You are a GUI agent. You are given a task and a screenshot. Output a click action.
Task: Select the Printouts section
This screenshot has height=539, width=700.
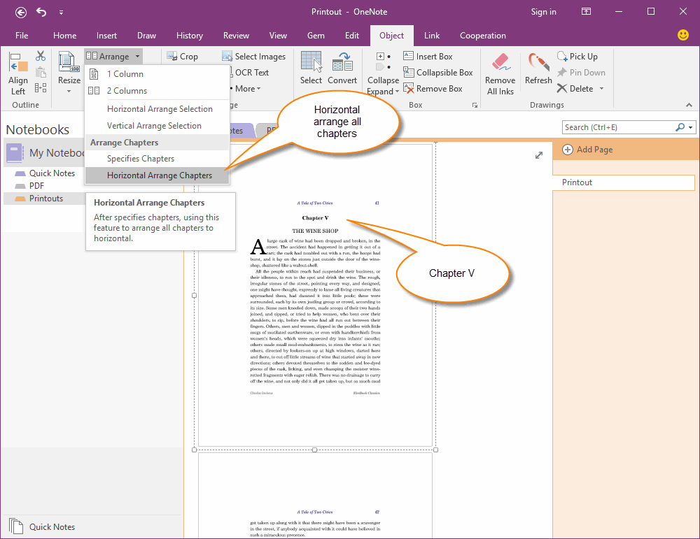(45, 199)
